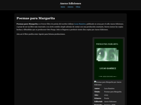This screenshot has height=105, width=141.
Task: Click the Género: label in infobox
Action: pyautogui.click(x=98, y=98)
